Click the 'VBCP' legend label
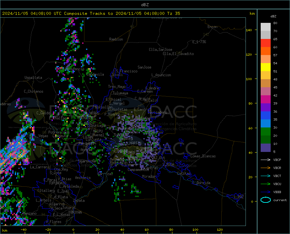 [x=277, y=160]
